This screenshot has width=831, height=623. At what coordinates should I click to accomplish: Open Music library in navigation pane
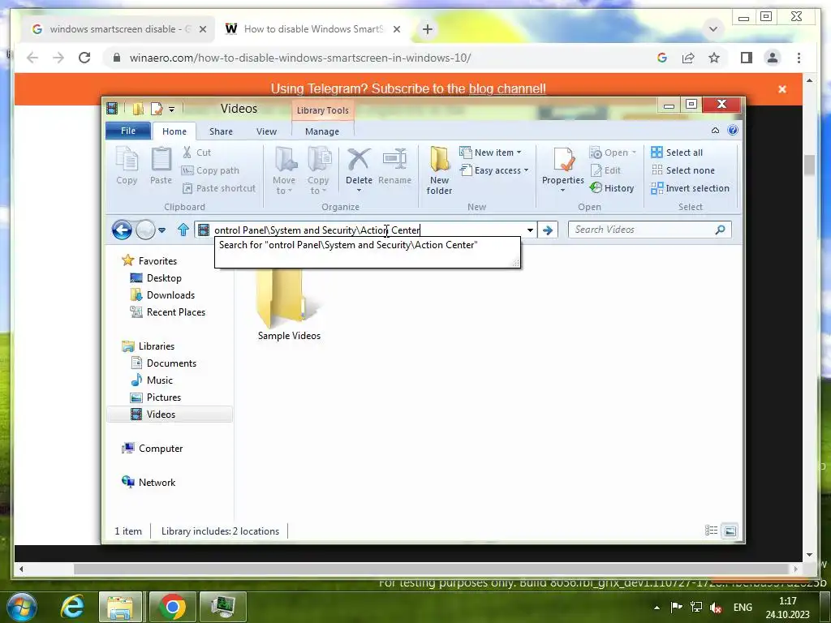tap(152, 380)
